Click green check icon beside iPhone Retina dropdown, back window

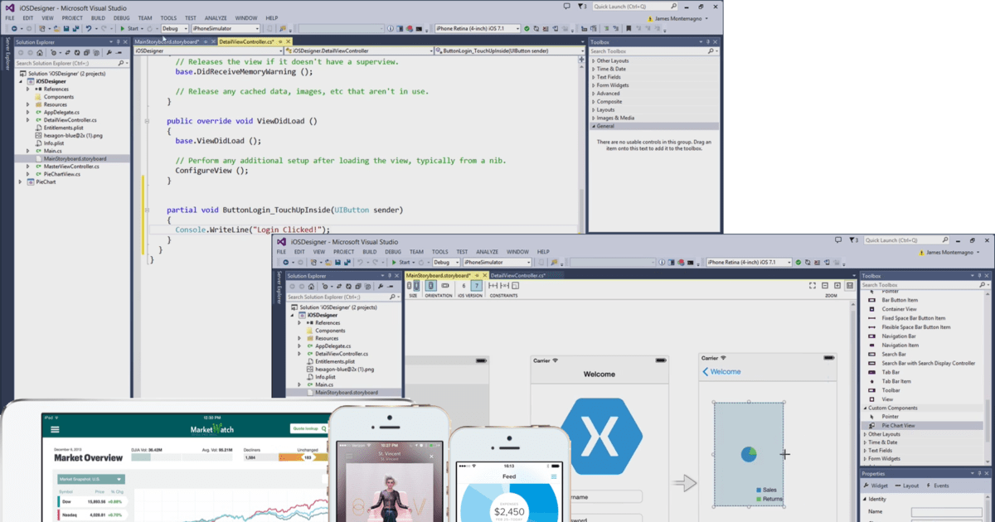coord(527,28)
